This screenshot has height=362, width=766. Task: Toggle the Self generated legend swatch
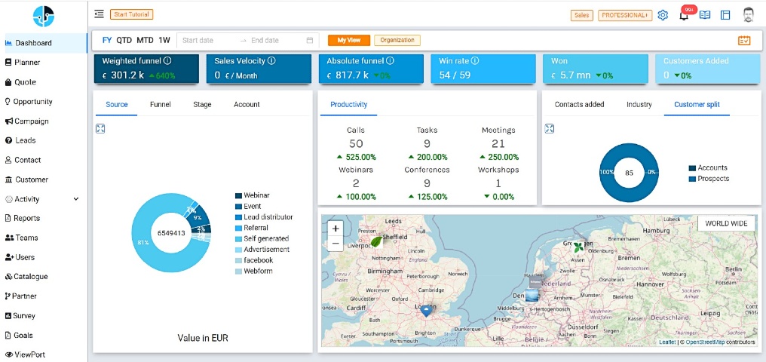click(238, 239)
